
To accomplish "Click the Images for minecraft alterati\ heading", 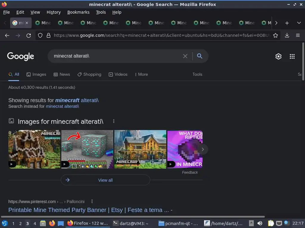I will tap(60, 121).
